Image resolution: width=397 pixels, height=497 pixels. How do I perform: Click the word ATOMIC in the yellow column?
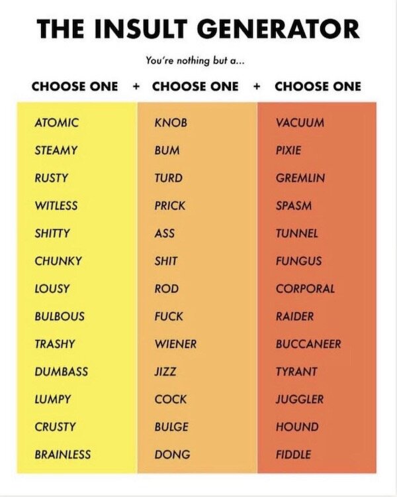56,123
